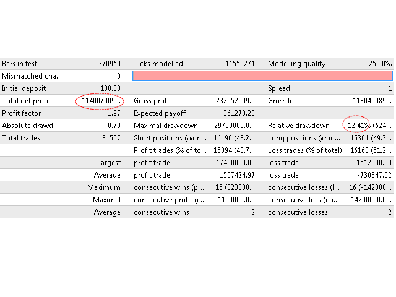Click the average consecutive losses label
This screenshot has width=396, height=297.
(298, 212)
